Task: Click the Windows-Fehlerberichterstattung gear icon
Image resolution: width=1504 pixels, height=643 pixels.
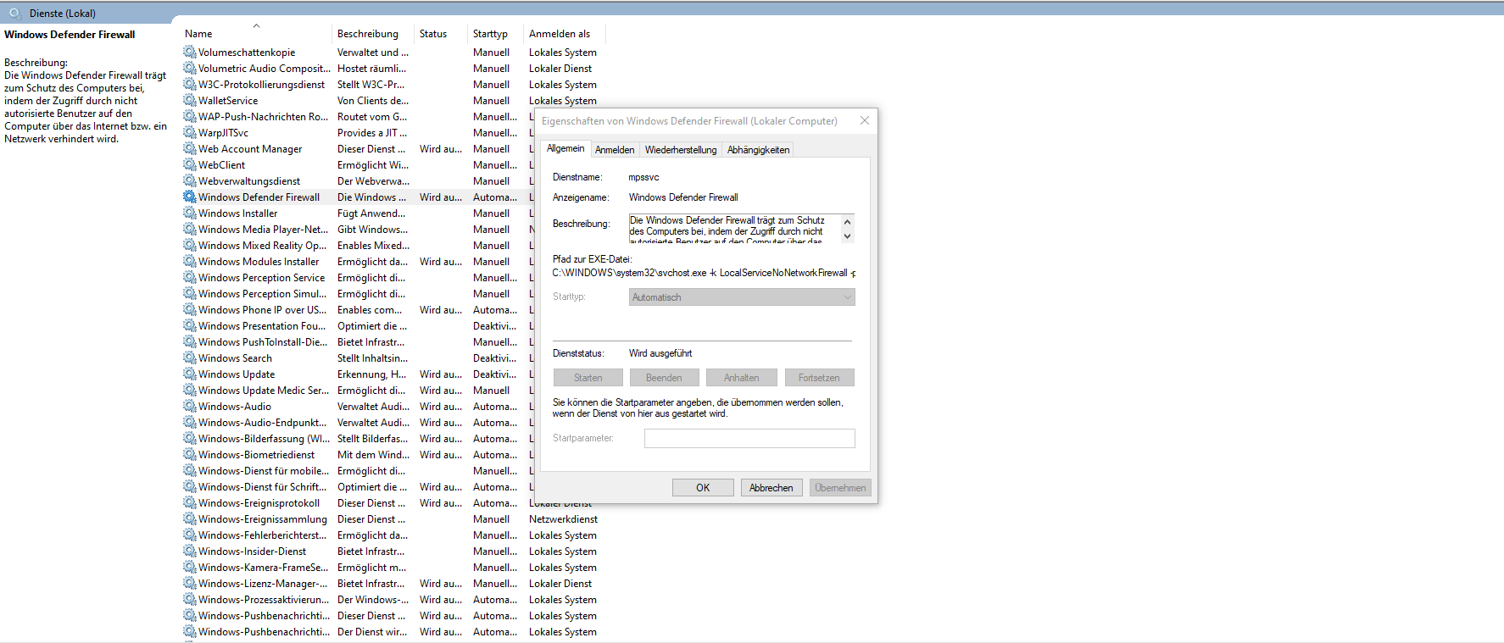Action: pyautogui.click(x=190, y=535)
